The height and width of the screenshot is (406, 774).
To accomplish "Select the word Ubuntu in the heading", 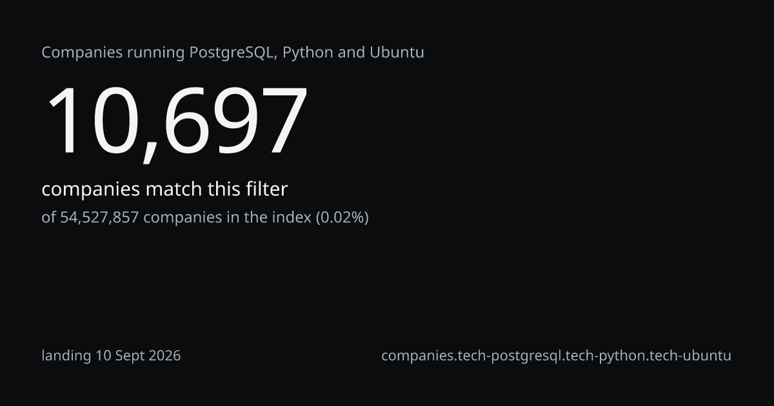I will tap(397, 53).
